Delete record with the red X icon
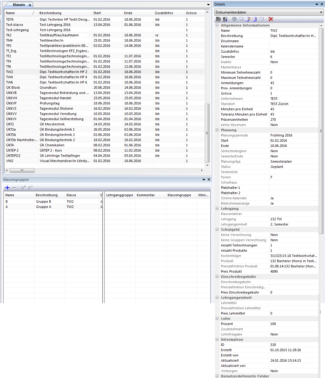This screenshot has height=378, width=325. (271, 19)
